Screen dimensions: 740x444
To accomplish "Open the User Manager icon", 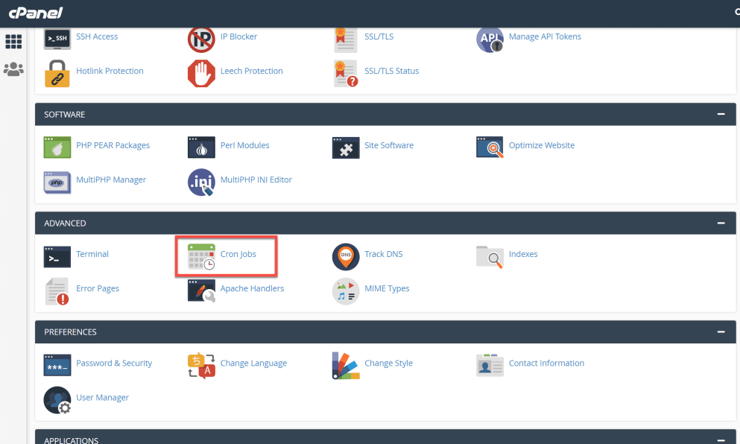I will tap(57, 399).
